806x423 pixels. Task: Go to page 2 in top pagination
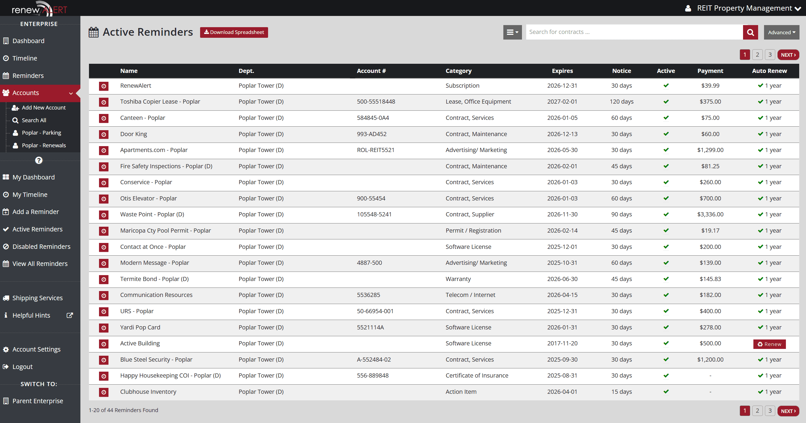pos(757,55)
